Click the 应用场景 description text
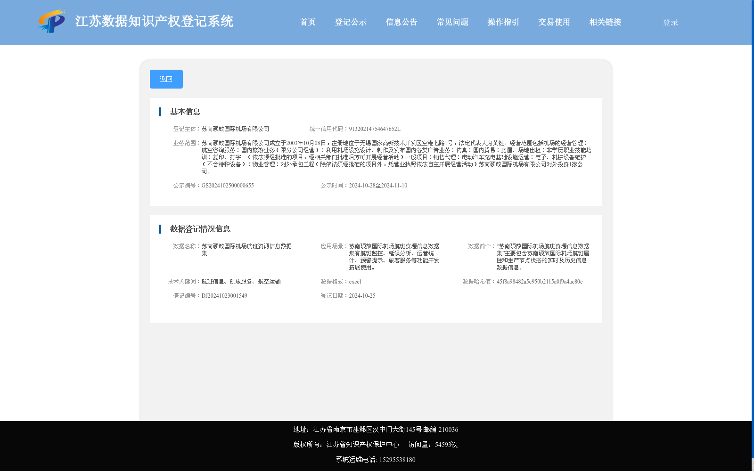The height and width of the screenshot is (471, 754). [394, 257]
